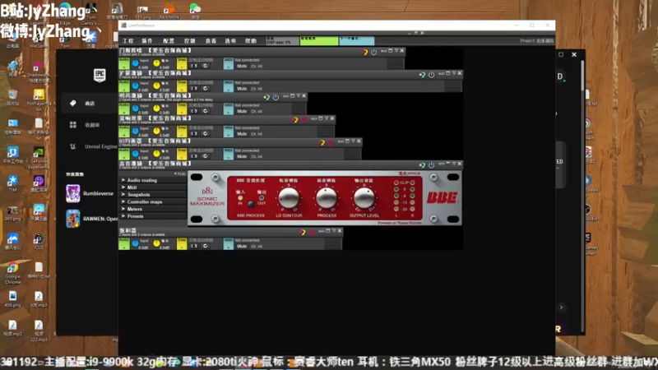Click green Audio button on 门限 strip
This screenshot has height=370, width=658.
tap(124, 63)
